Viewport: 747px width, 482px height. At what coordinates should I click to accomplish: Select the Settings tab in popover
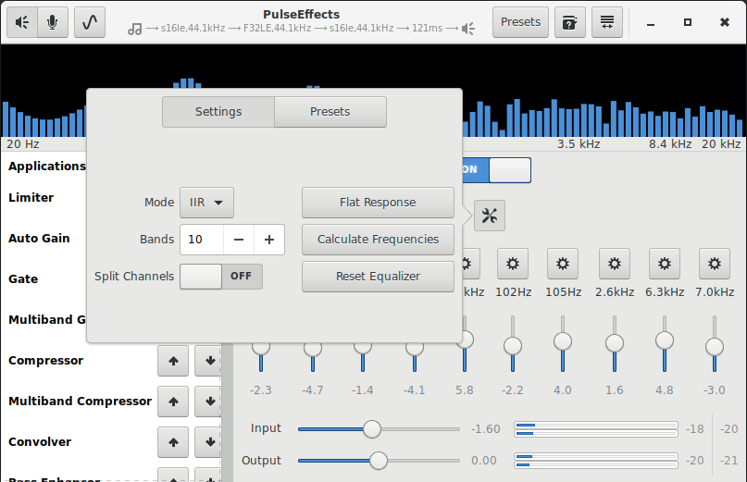218,112
